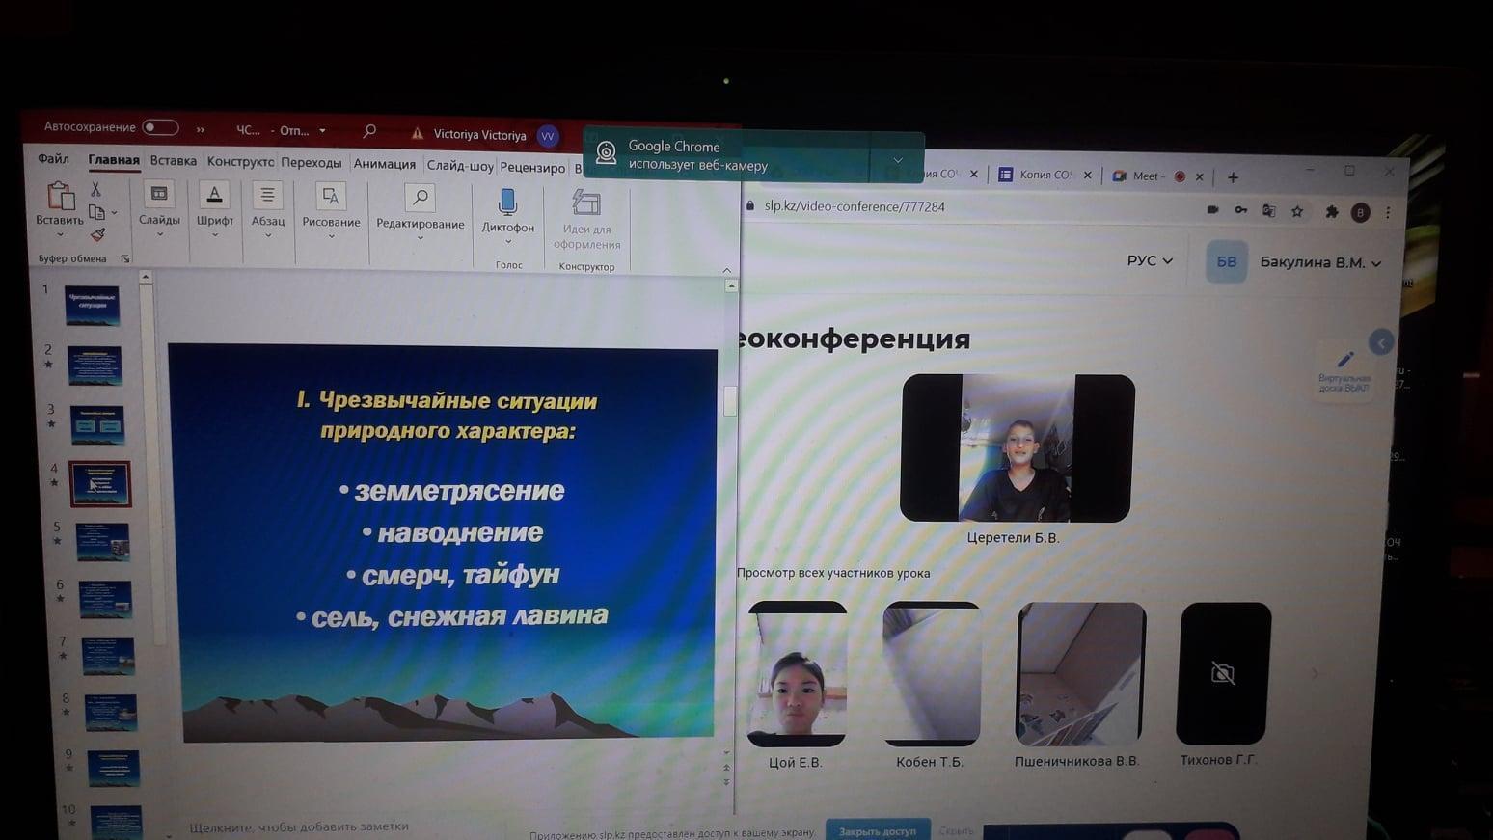
Task: Click the format painter brush icon
Action: tap(97, 234)
